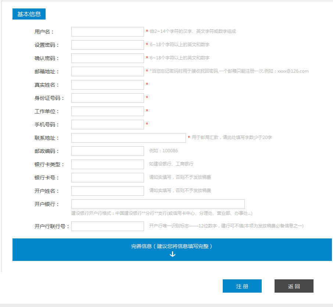Select the 开户行联行号 input box
The width and height of the screenshot is (333, 307).
(107, 226)
